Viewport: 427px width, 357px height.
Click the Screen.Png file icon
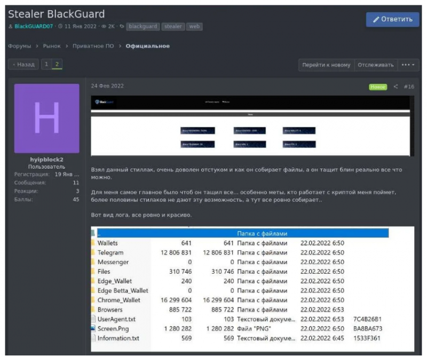(x=93, y=328)
